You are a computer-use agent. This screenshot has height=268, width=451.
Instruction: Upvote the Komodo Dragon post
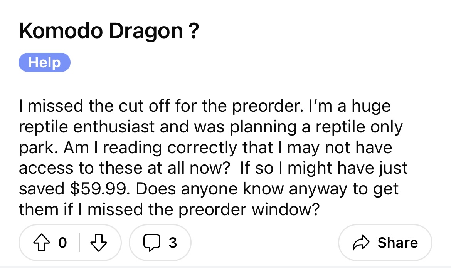[x=42, y=243]
